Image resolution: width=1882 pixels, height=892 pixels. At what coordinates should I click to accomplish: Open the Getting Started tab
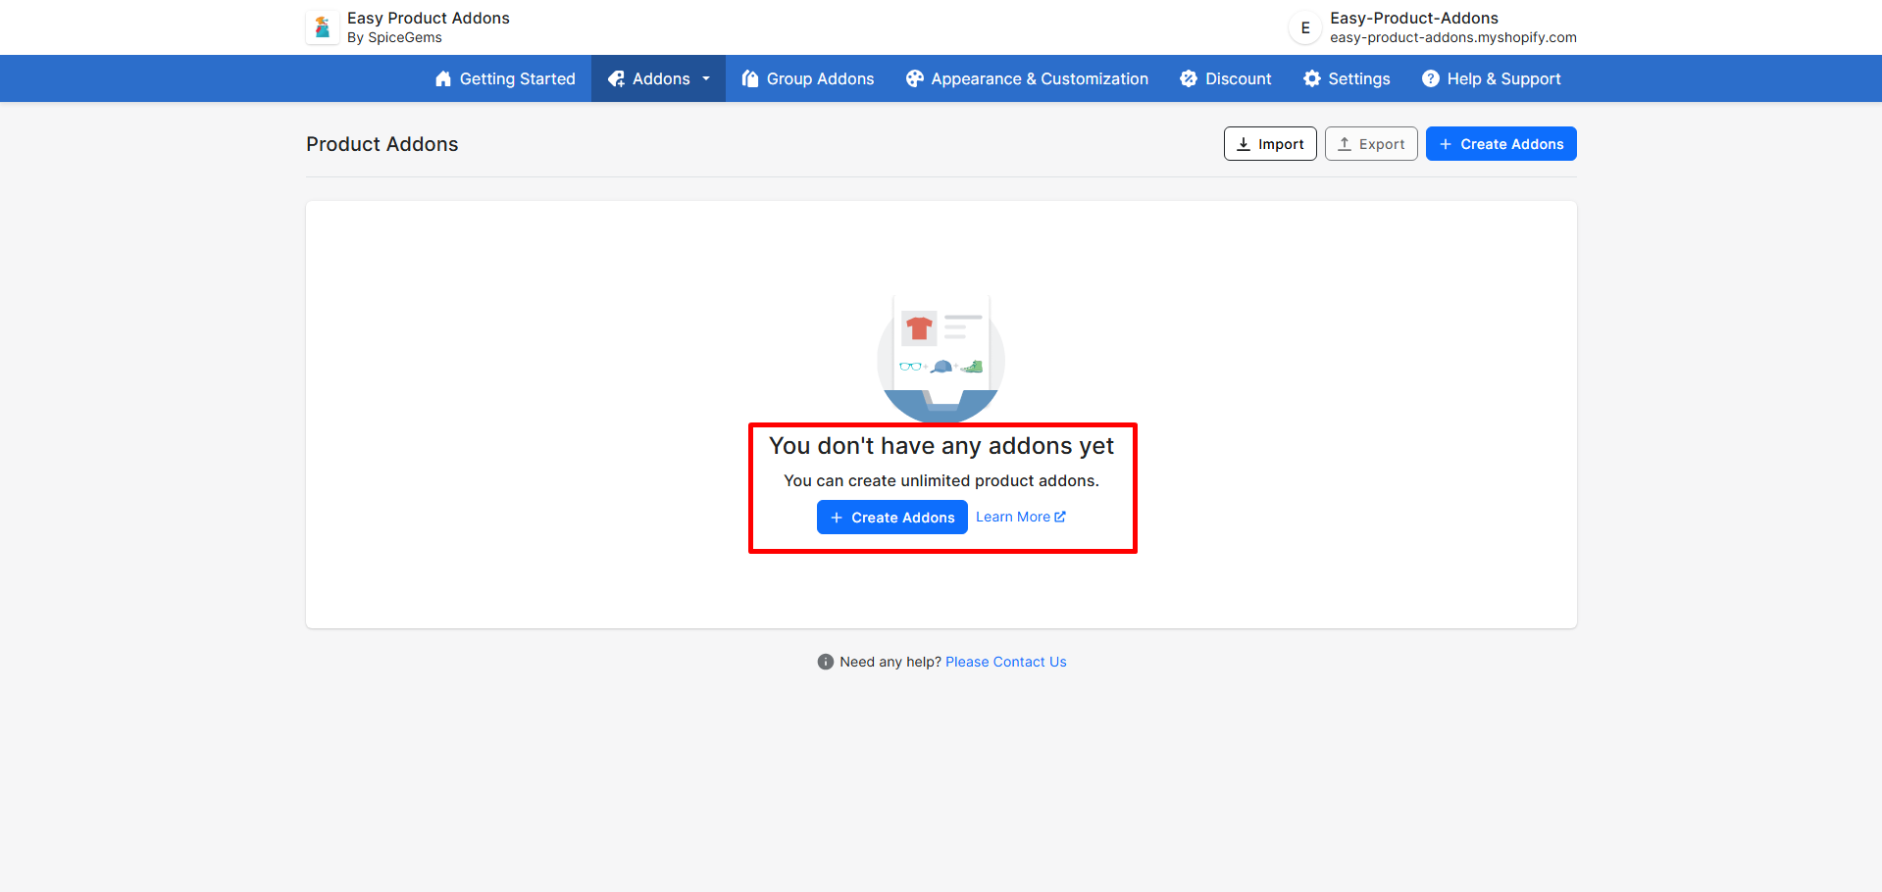[x=517, y=79]
